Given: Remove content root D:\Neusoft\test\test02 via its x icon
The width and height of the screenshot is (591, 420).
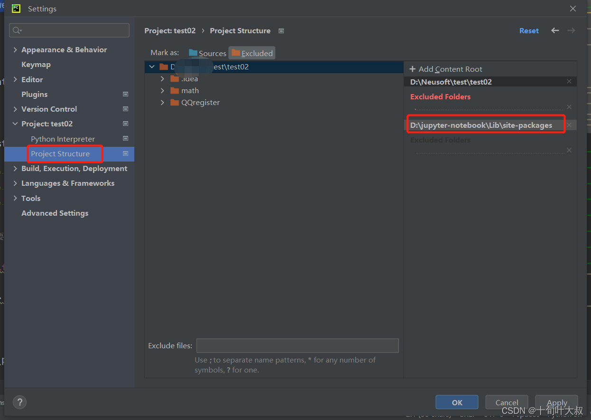Looking at the screenshot, I should (x=569, y=81).
